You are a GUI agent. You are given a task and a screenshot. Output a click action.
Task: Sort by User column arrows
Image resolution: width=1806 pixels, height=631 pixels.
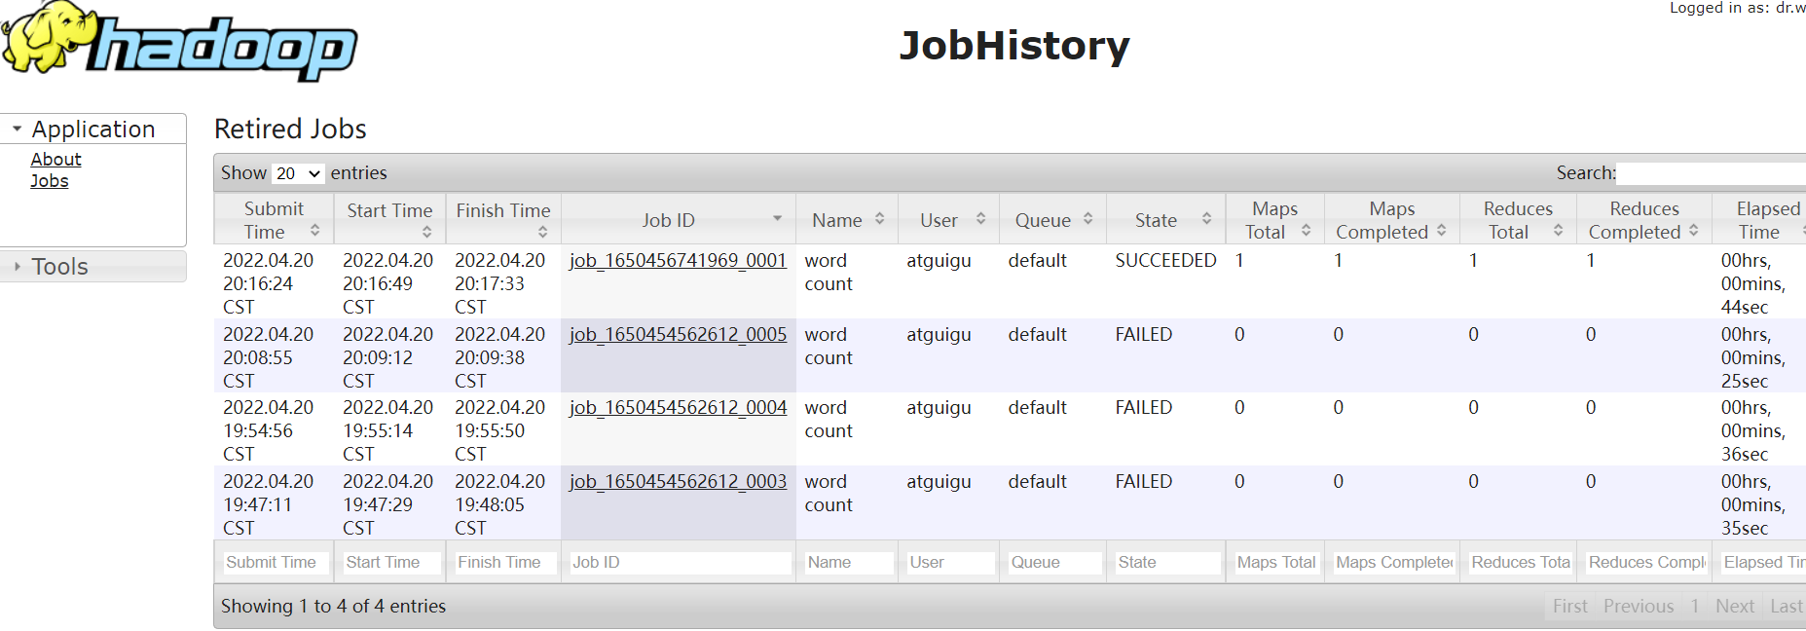[980, 219]
